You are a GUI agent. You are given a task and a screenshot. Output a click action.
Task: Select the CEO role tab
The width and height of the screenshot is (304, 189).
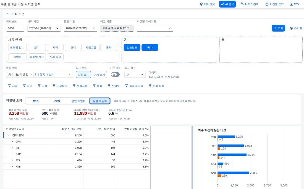pos(36,101)
